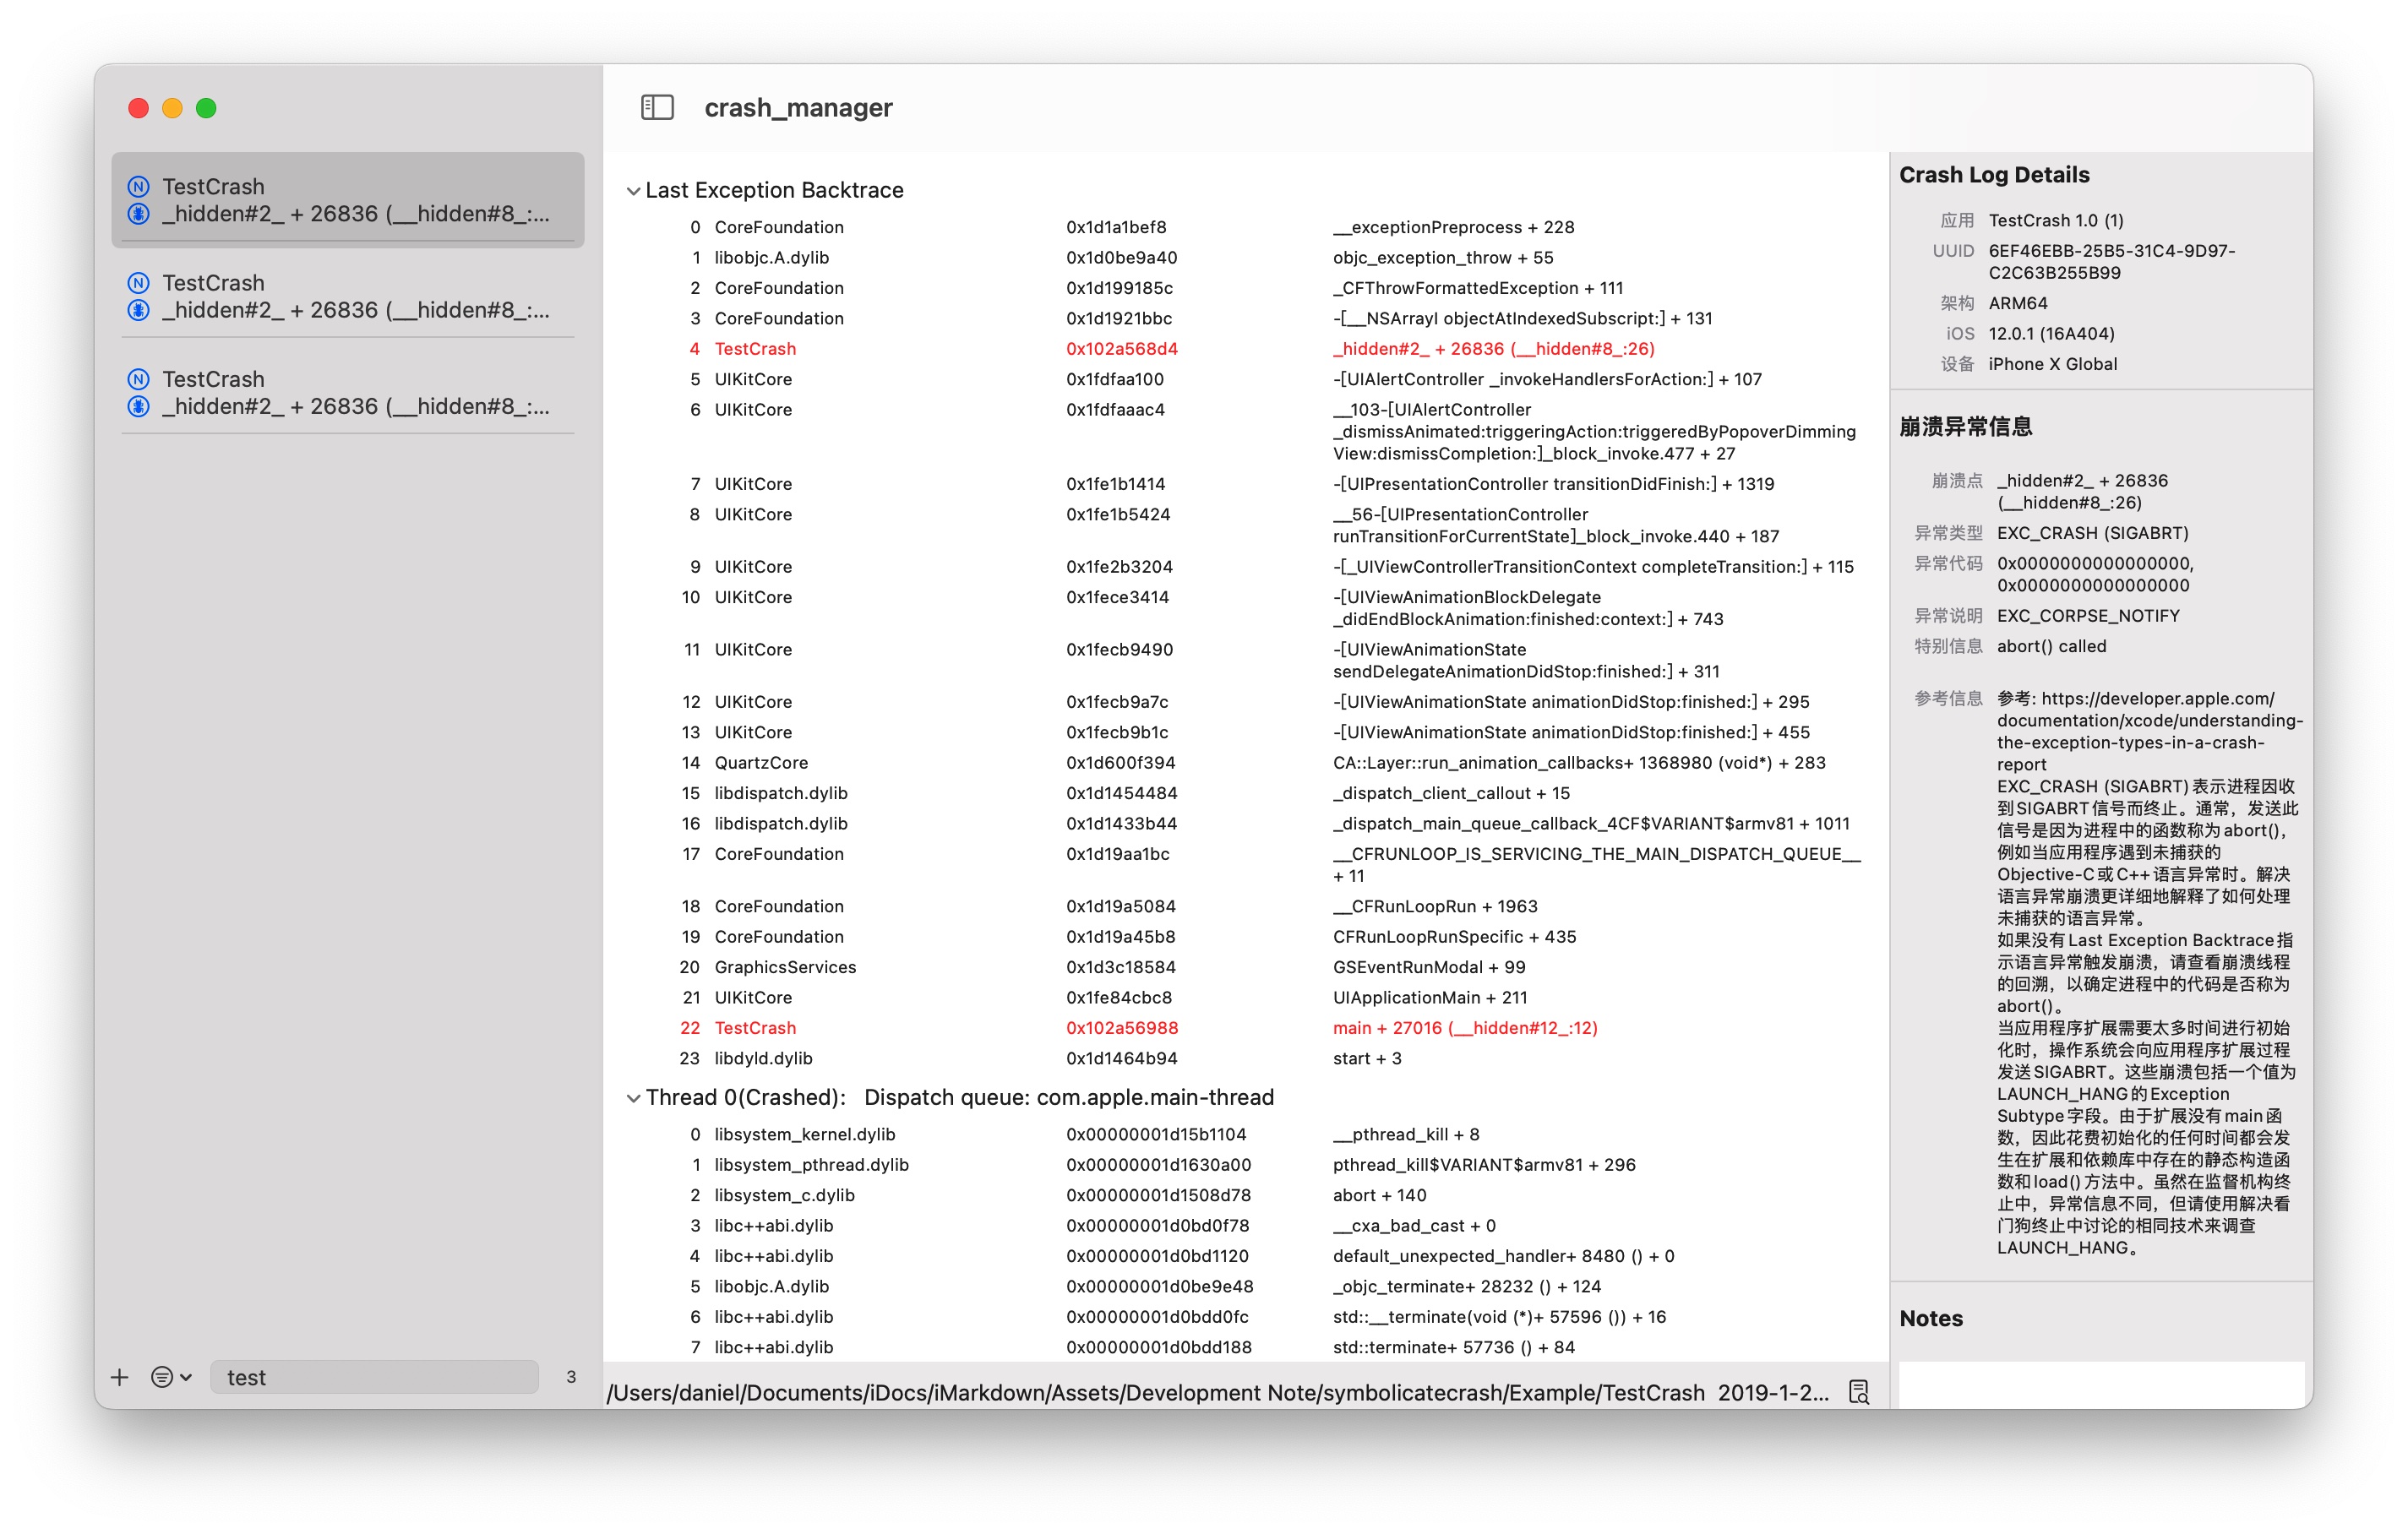This screenshot has width=2408, height=1534.
Task: Open the filter options dropdown
Action: click(171, 1377)
